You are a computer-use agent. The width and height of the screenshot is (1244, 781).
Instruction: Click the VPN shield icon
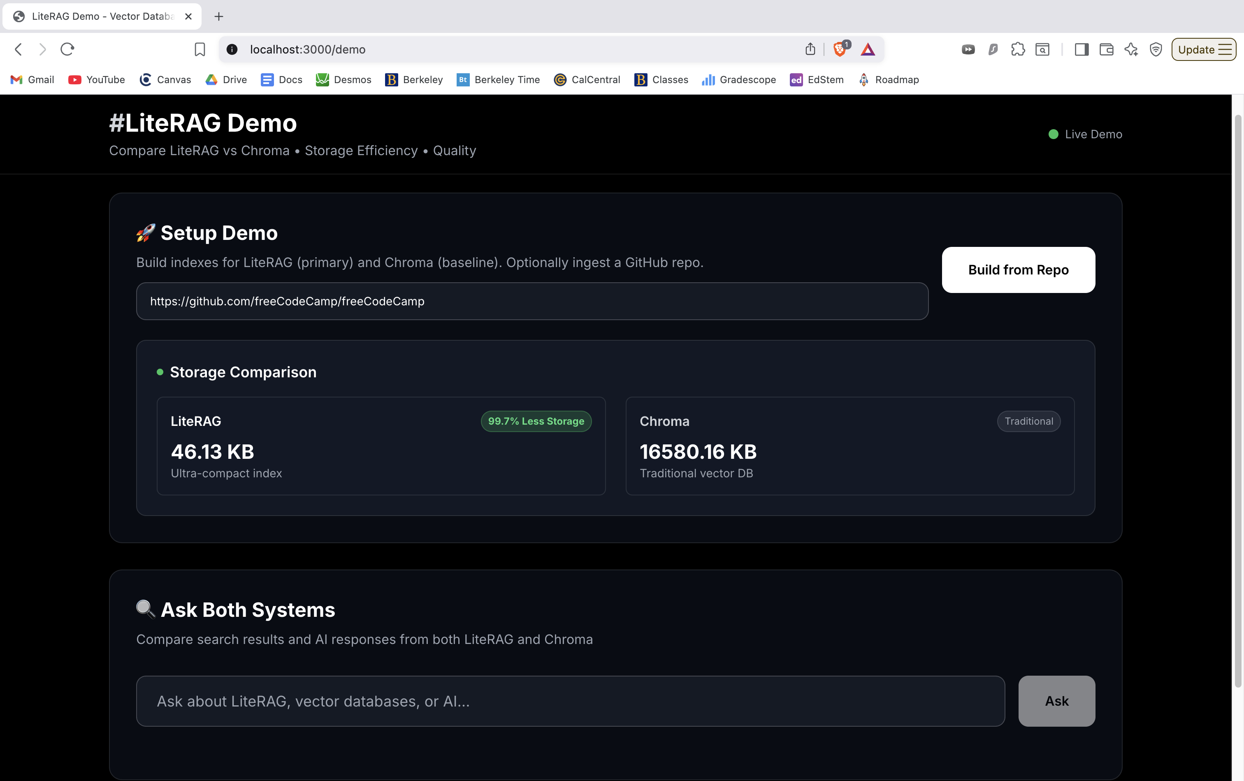point(1156,49)
